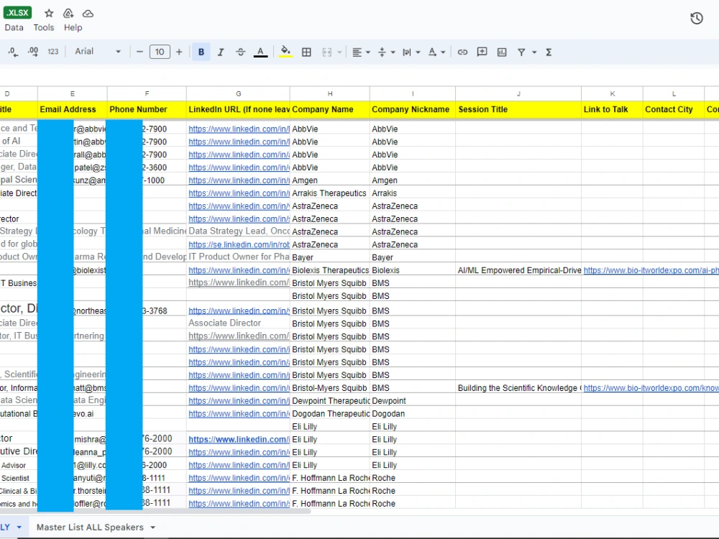Insert a comment

482,52
